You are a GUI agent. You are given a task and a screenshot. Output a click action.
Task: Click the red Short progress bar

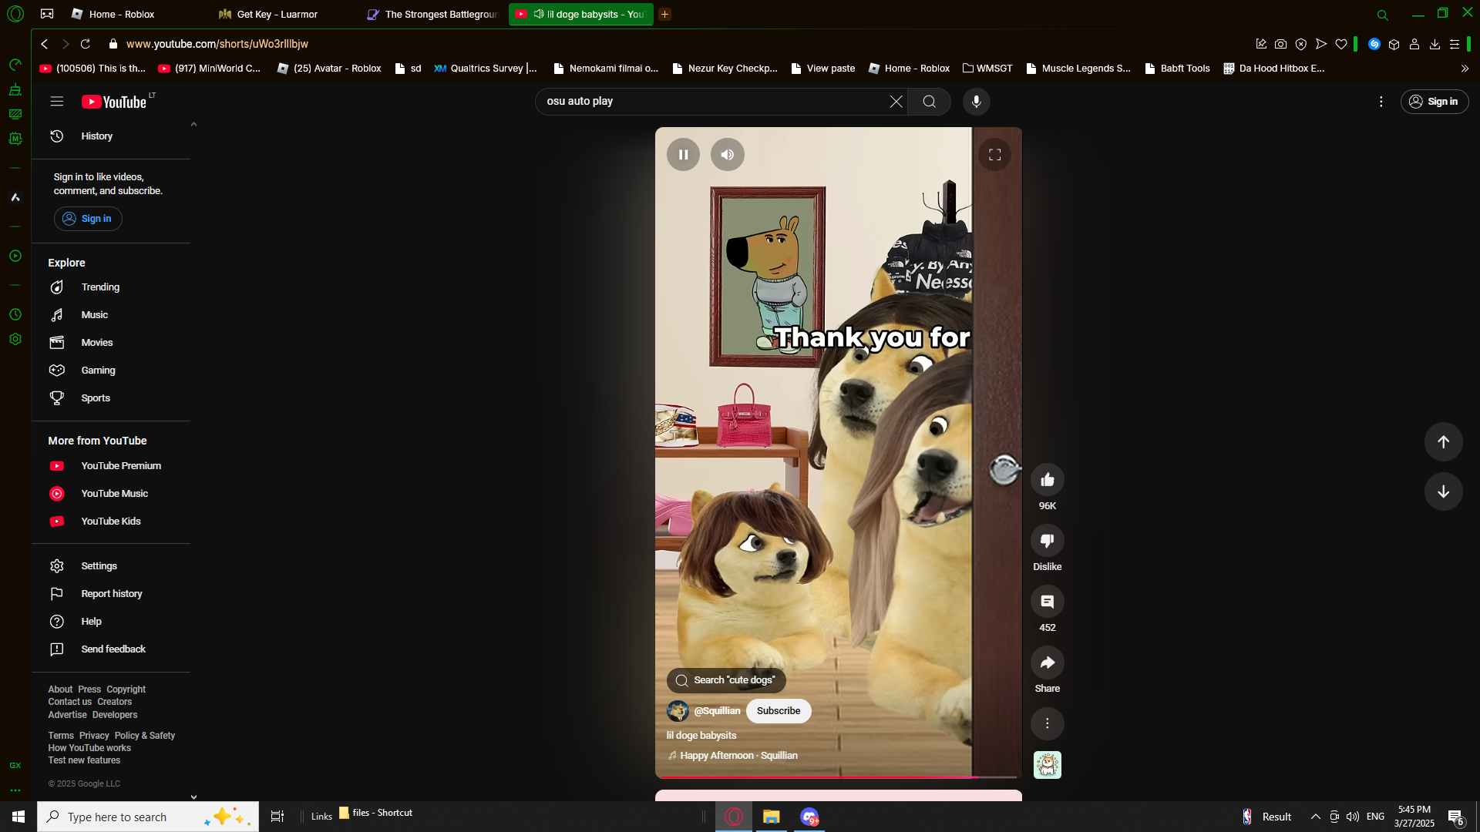pyautogui.click(x=817, y=777)
